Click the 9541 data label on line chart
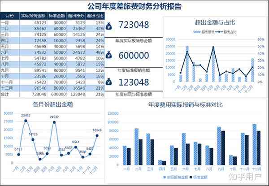 pyautogui.click(x=75, y=142)
